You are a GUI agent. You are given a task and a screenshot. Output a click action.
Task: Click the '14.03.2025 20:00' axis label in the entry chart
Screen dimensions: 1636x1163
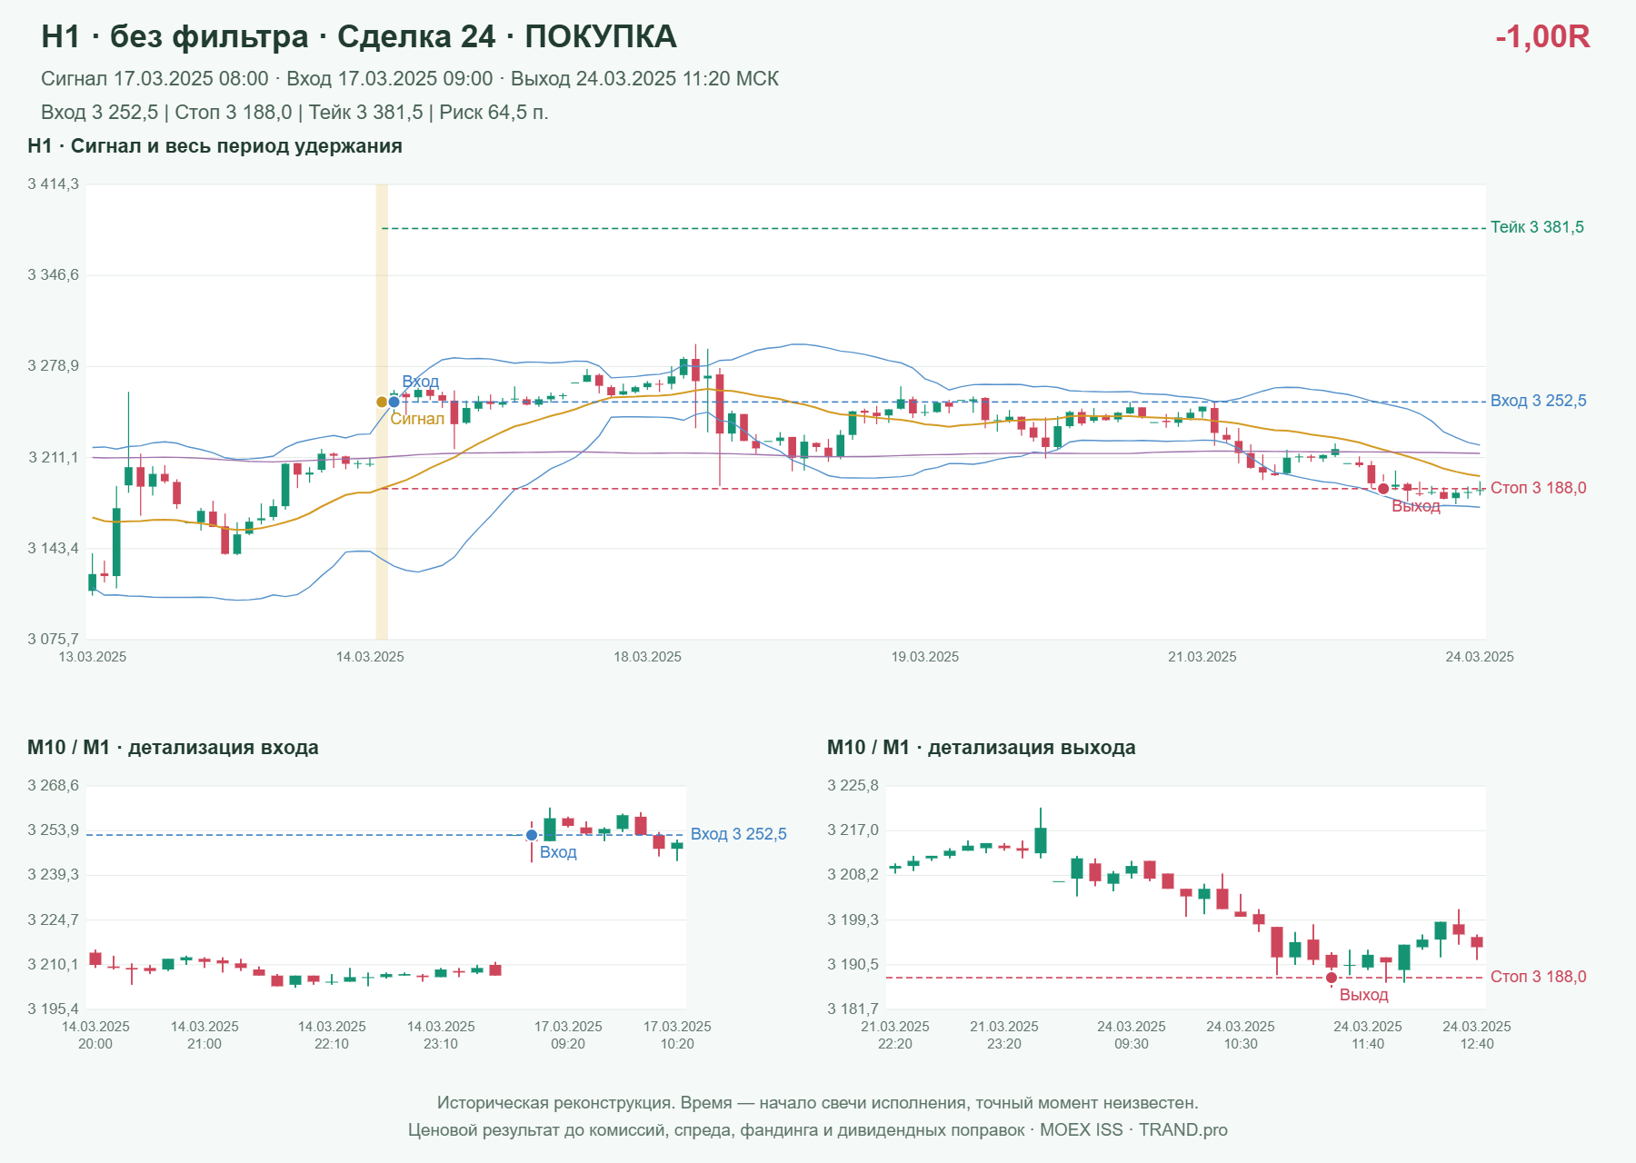(95, 1035)
